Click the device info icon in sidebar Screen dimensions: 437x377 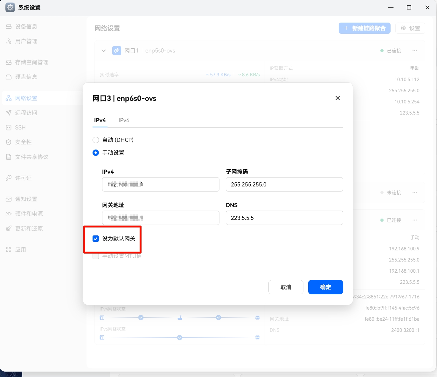click(x=9, y=27)
